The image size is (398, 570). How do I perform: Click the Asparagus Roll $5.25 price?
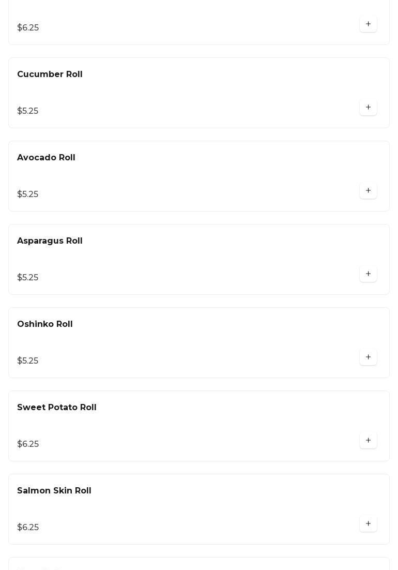(28, 278)
